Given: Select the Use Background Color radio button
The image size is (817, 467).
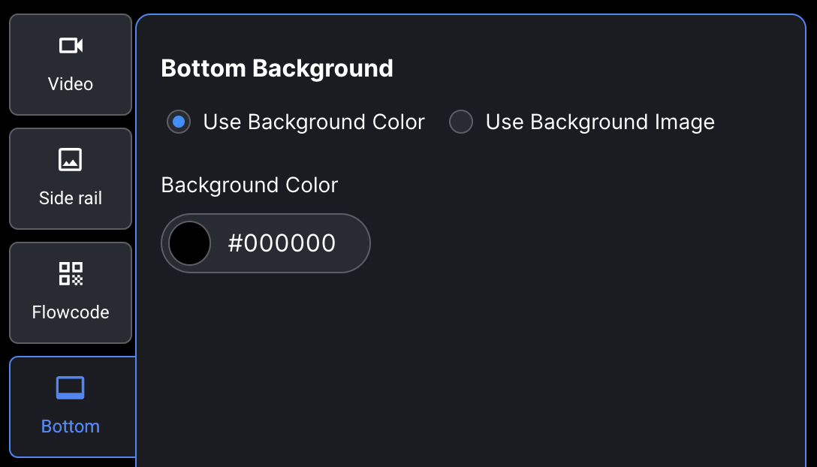Looking at the screenshot, I should click(179, 122).
